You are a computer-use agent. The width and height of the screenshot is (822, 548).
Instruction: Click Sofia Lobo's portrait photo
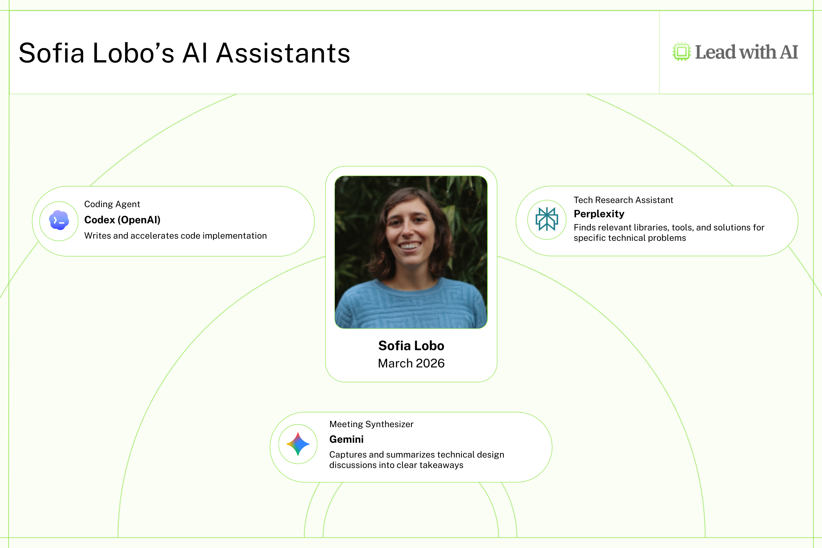tap(411, 252)
